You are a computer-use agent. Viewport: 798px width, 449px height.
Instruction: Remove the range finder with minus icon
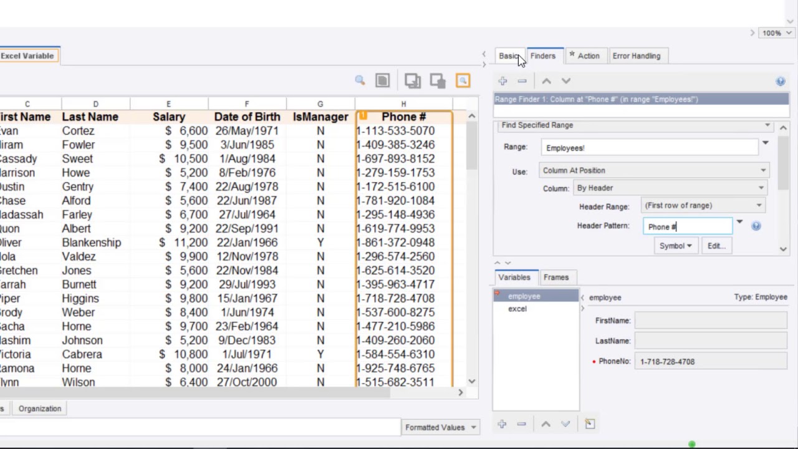[x=522, y=80]
